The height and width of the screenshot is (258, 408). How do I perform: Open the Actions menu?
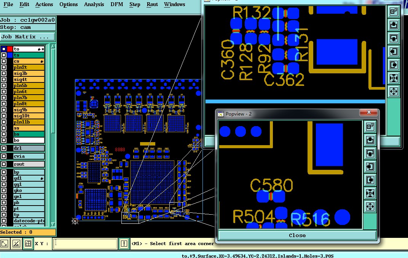[x=44, y=5]
